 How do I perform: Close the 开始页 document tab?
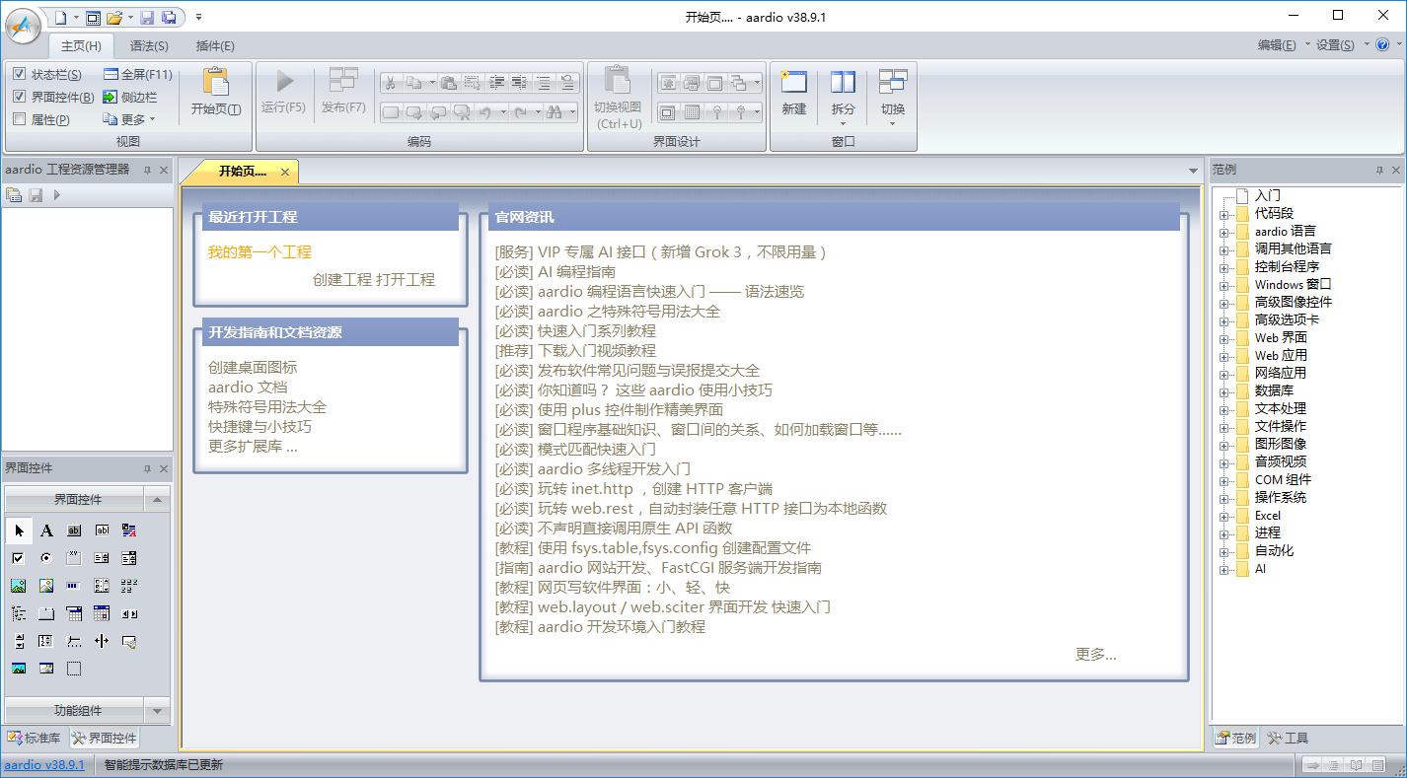(x=285, y=172)
